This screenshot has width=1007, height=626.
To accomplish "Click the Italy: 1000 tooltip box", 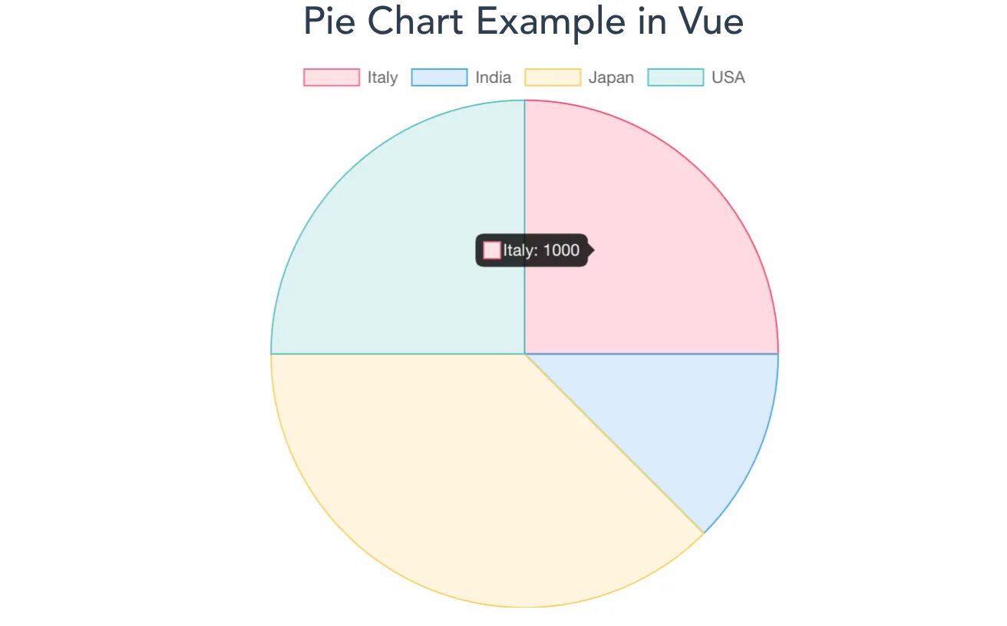I will (x=532, y=250).
